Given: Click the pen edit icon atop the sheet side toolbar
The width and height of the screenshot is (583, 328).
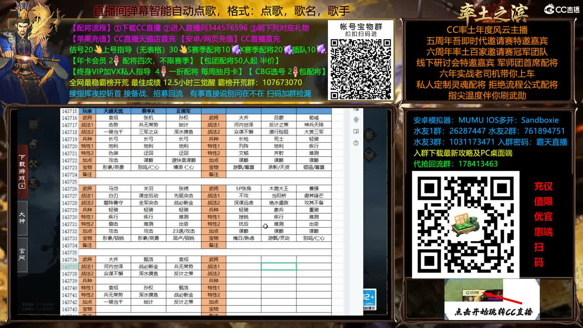Looking at the screenshot, I should (356, 110).
